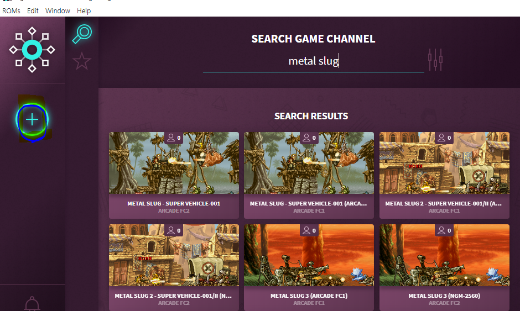Click title "METAL SLUG - SUPER VEHICLE-001 (ARCA..."
Image resolution: width=520 pixels, height=311 pixels.
[x=309, y=204]
